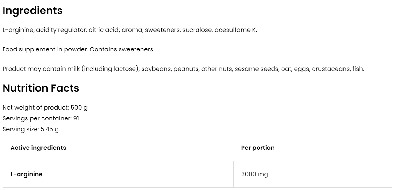
Task: Click the "Servings per container: 91" line
Action: tap(41, 118)
